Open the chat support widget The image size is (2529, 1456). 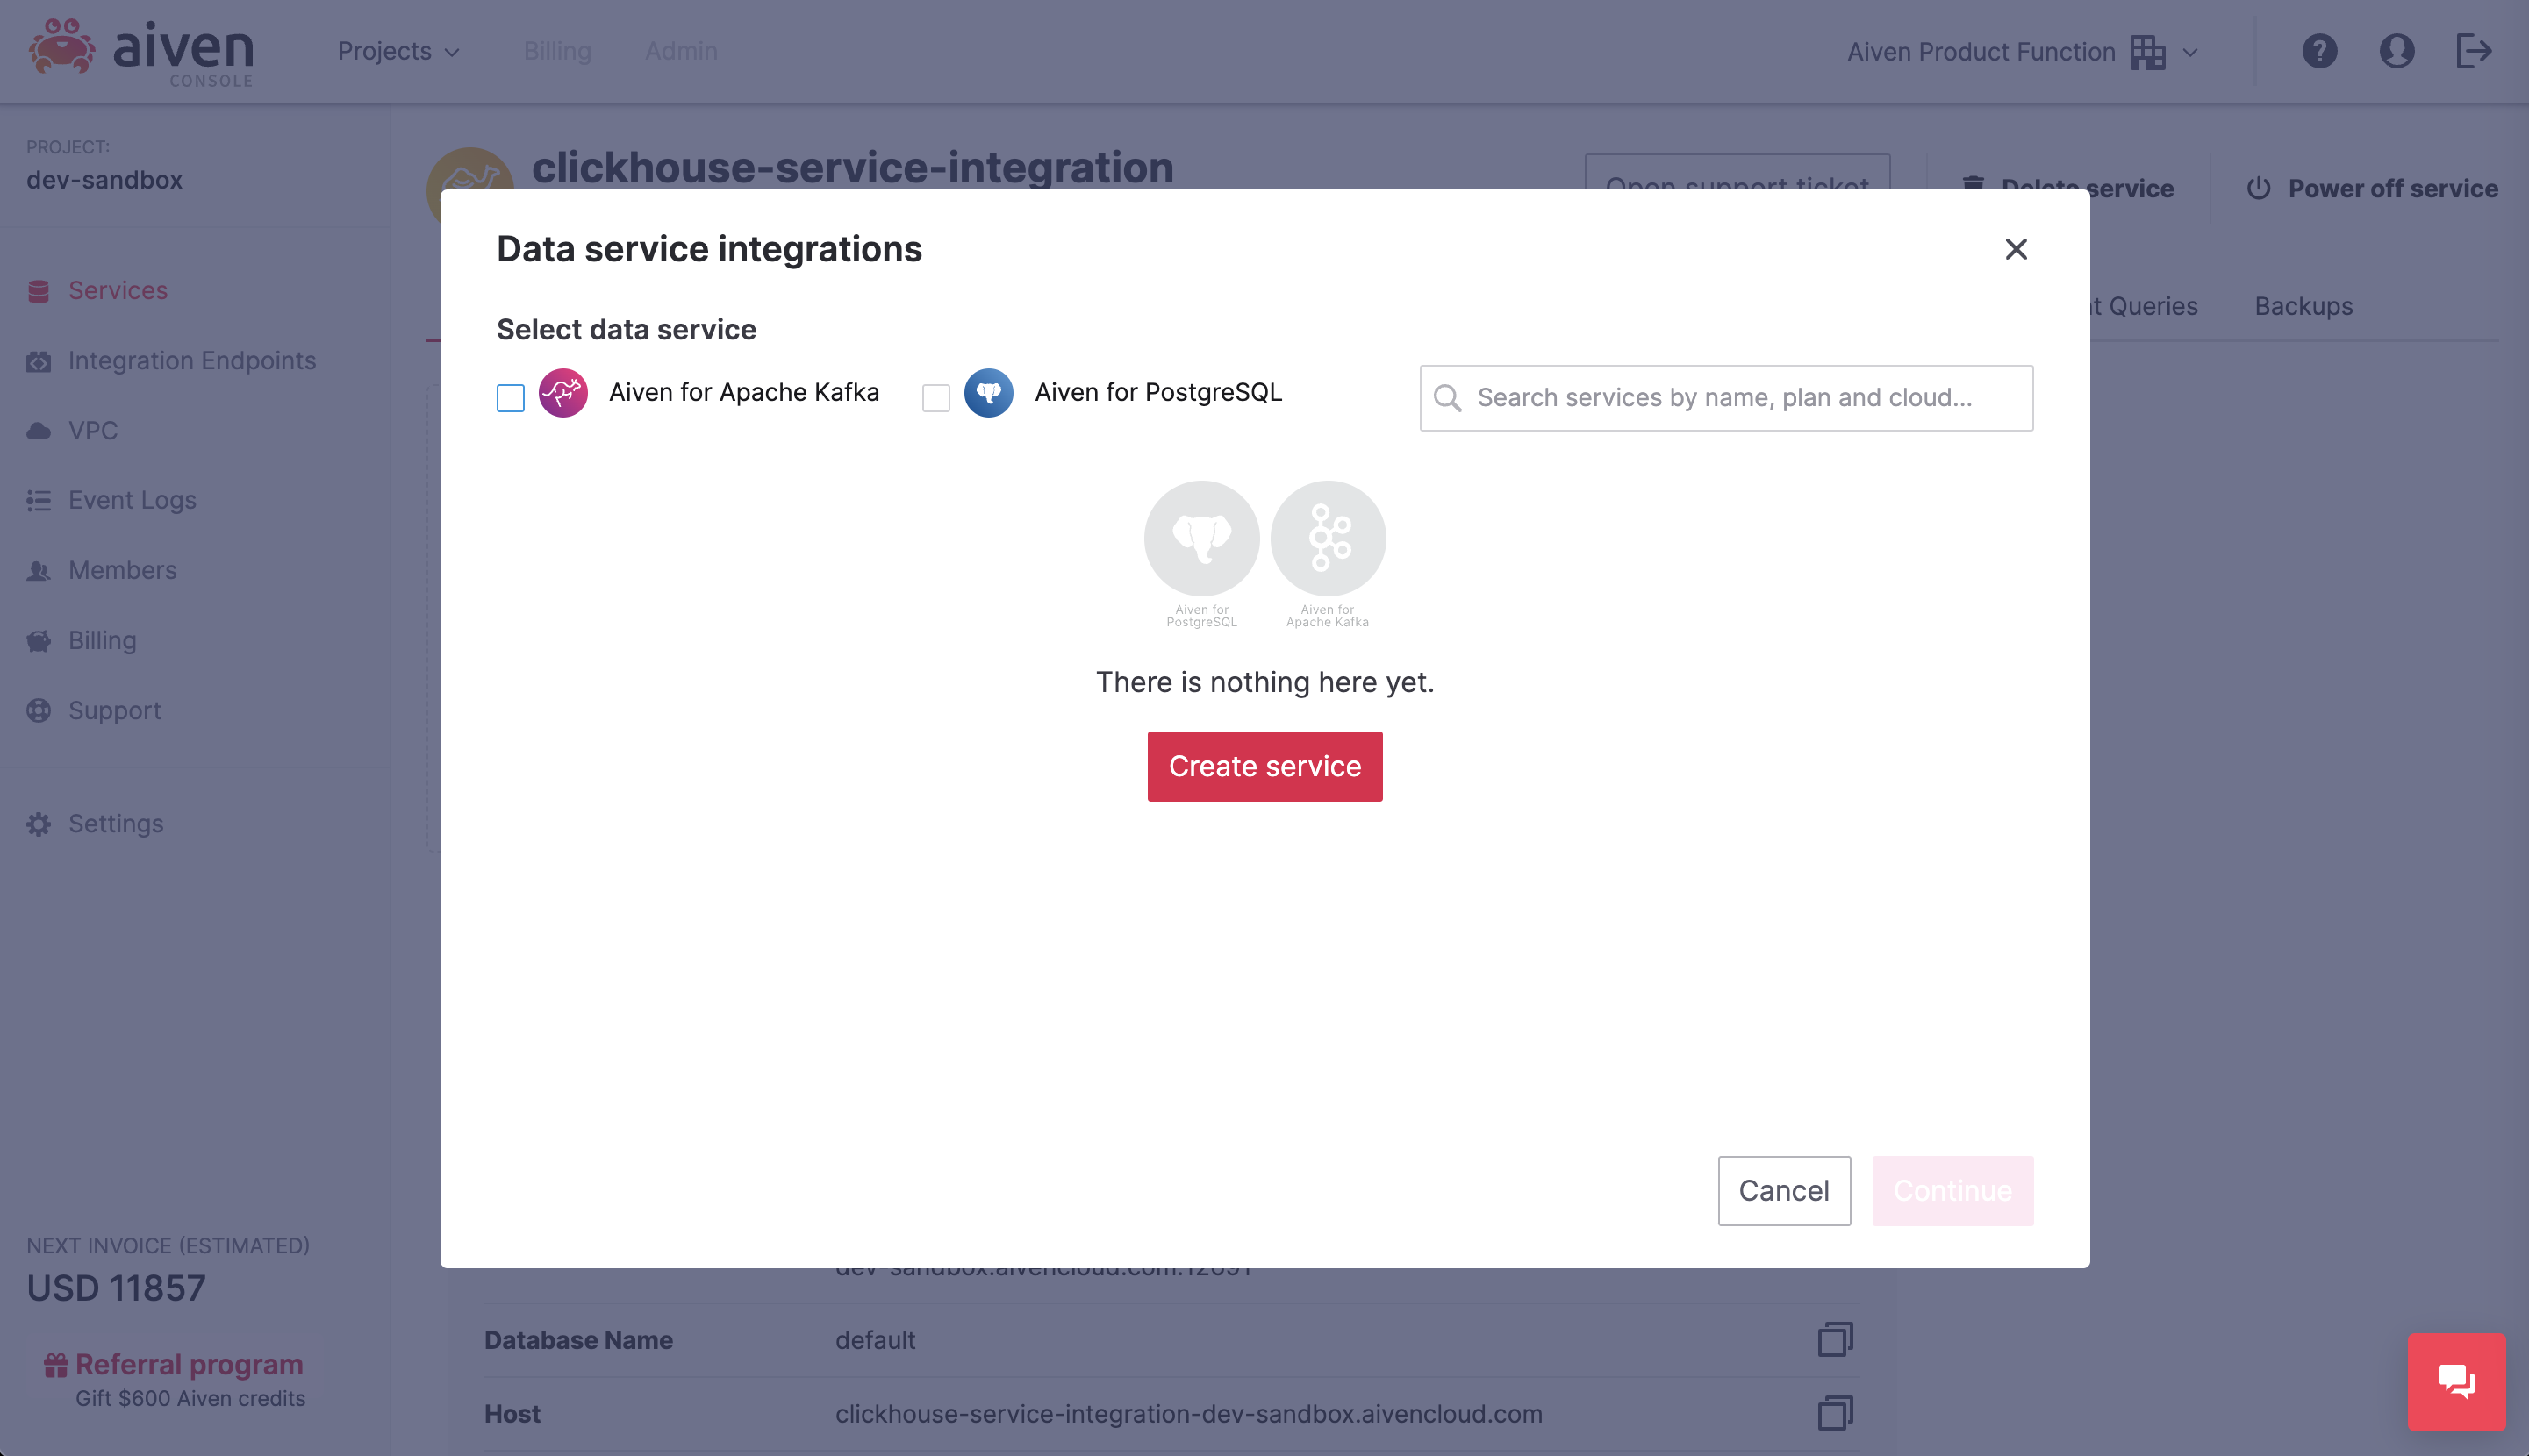[2456, 1382]
